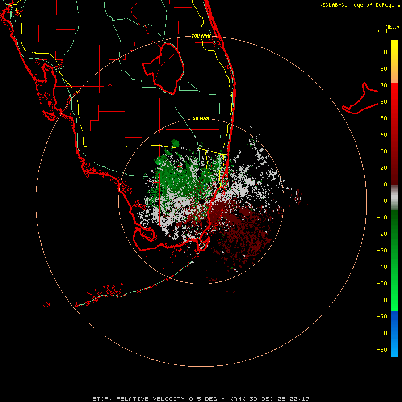Click the Lake Okeechobee outline on the map
The width and height of the screenshot is (402, 402).
click(163, 68)
